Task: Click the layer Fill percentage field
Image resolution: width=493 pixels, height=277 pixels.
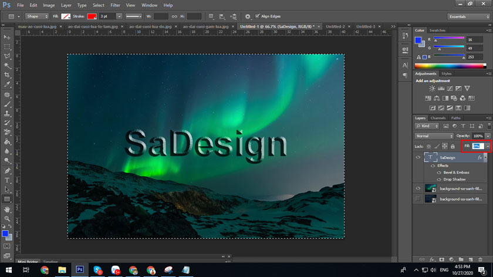Action: pos(478,146)
